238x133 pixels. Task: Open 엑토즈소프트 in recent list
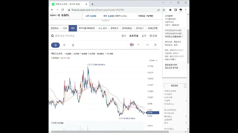pos(170,91)
